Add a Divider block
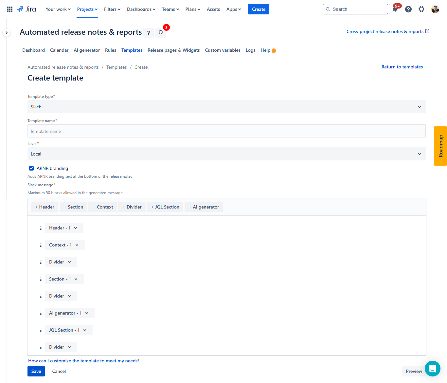Viewport: 447px width, 383px height. 132,207
